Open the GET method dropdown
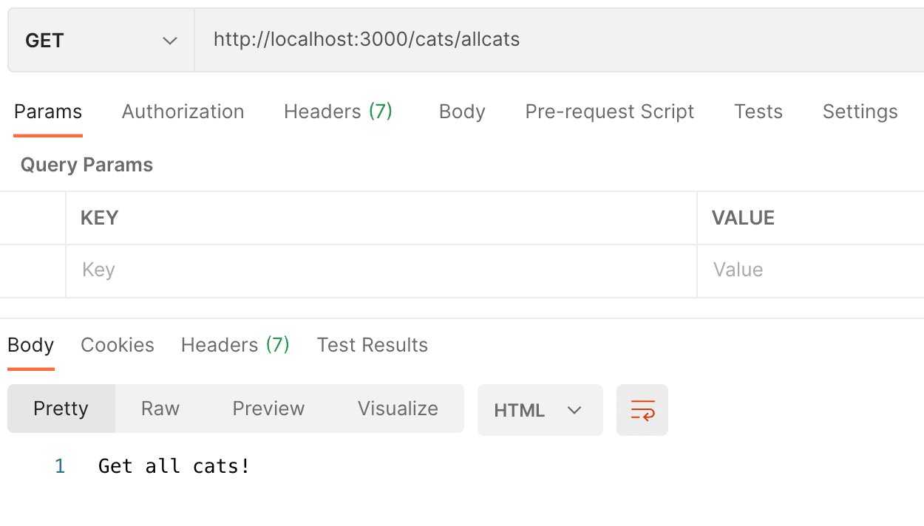Image resolution: width=924 pixels, height=526 pixels. pyautogui.click(x=101, y=40)
